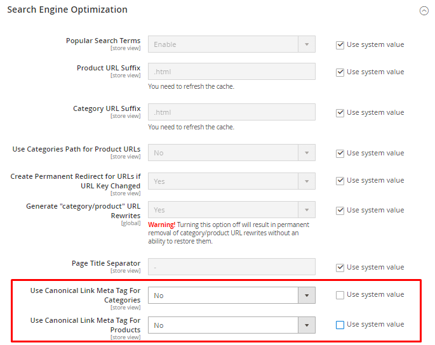
Task: Collapse the Search Engine Optimization section
Action: 424,11
